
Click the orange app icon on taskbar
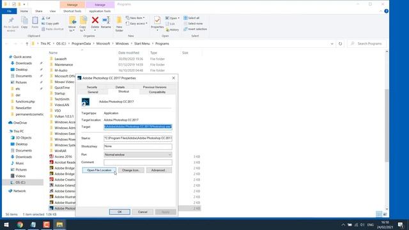(47, 224)
